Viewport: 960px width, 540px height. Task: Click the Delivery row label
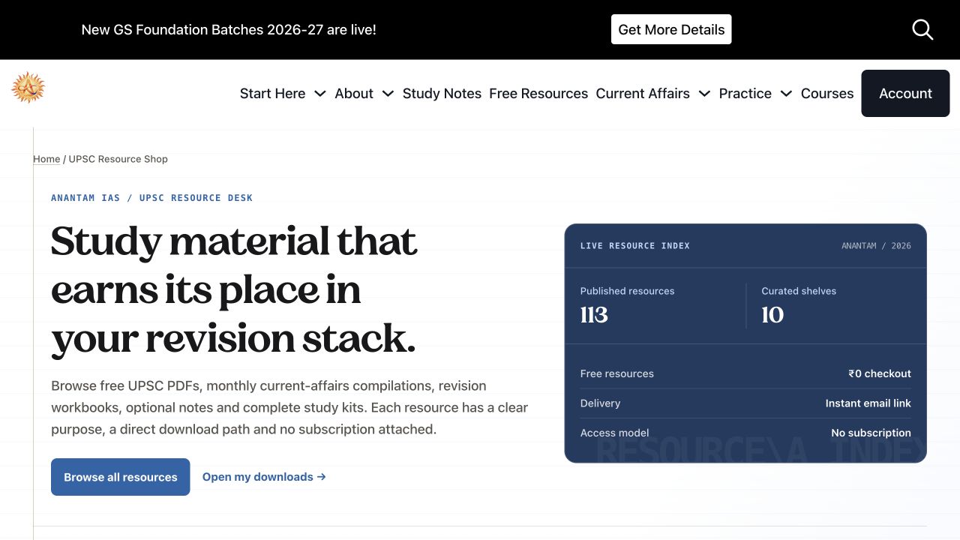coord(601,403)
